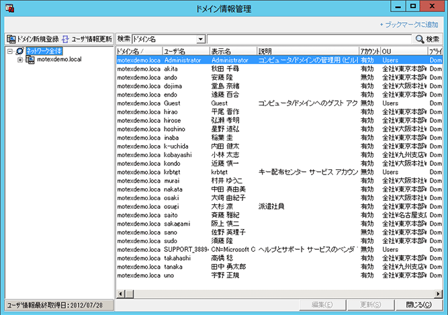Select the ando user row
This screenshot has height=315, width=448.
[x=279, y=77]
